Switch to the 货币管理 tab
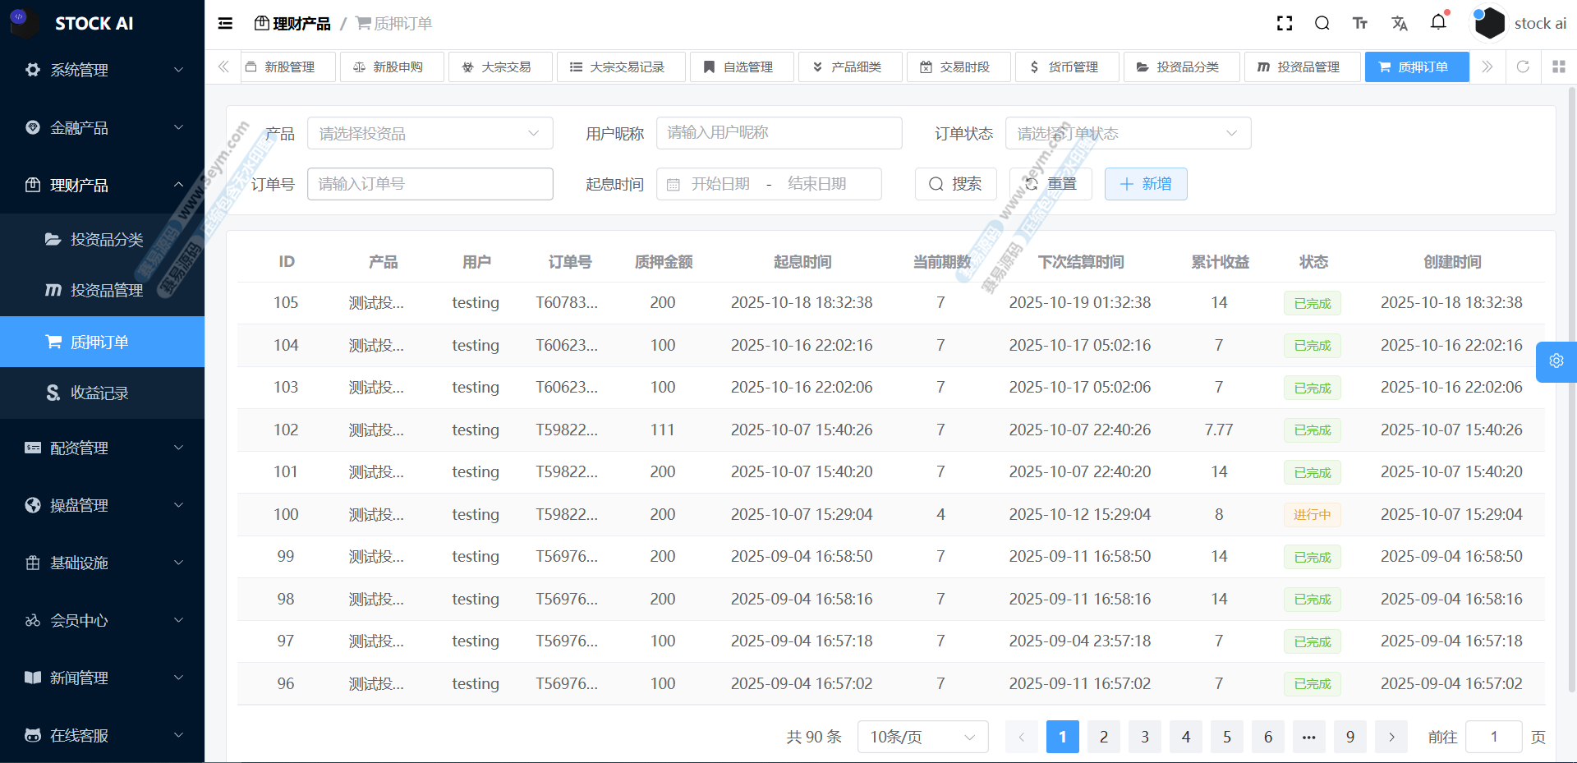 tap(1066, 67)
